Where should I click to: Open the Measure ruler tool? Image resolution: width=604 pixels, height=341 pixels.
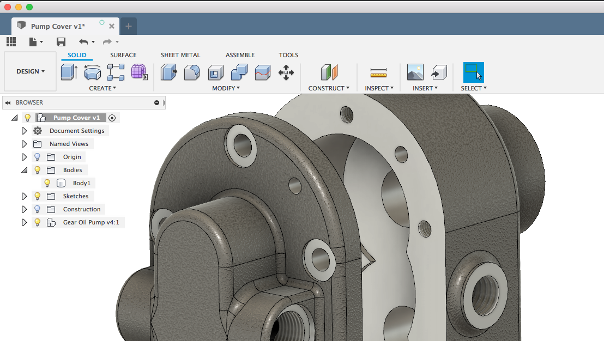[x=378, y=72]
